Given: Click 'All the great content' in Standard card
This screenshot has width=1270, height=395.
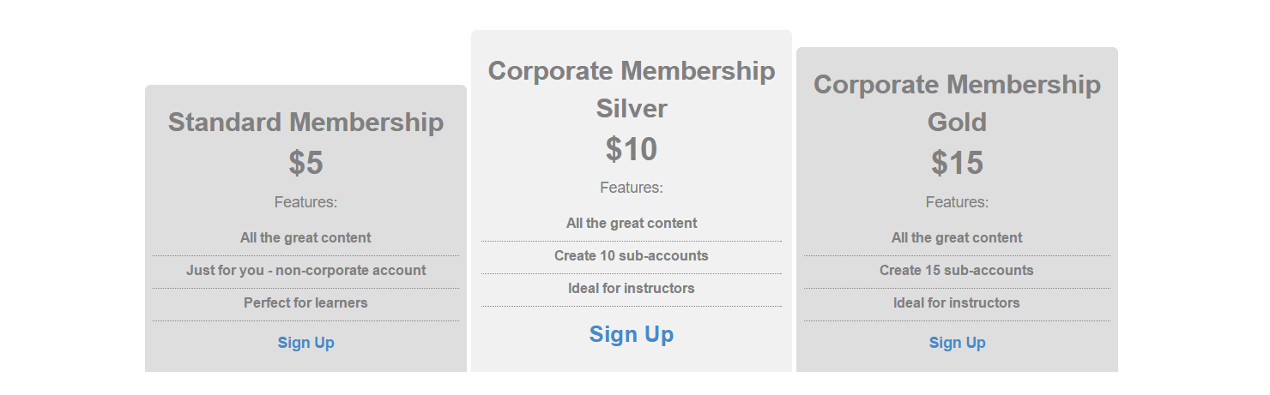Looking at the screenshot, I should [305, 238].
